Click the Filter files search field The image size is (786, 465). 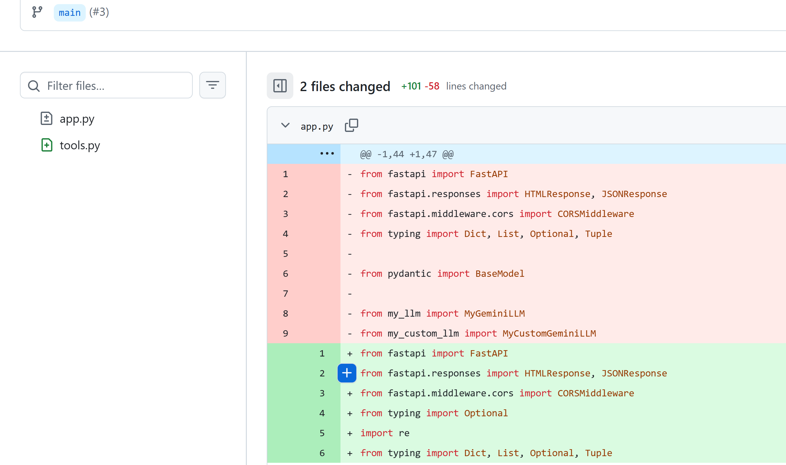[117, 85]
